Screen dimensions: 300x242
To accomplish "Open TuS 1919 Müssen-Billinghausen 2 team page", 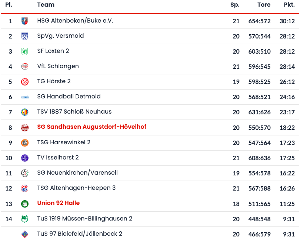I will (x=85, y=219).
